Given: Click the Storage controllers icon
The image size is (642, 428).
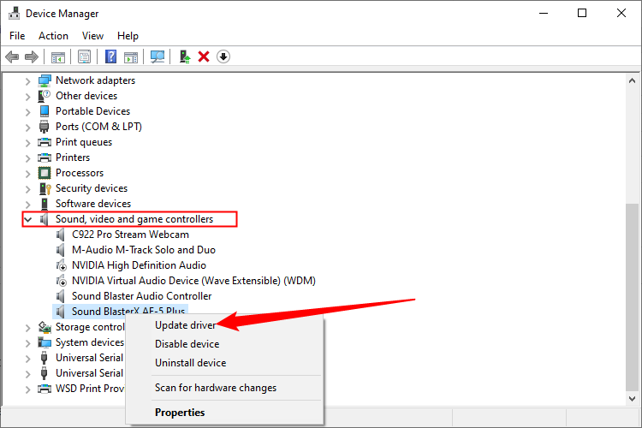Looking at the screenshot, I should [45, 327].
